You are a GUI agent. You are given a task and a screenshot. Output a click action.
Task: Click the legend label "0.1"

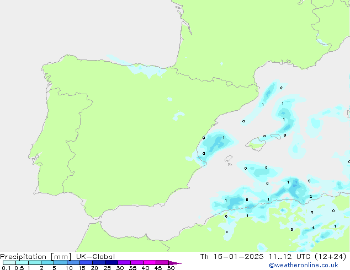pyautogui.click(x=6, y=268)
